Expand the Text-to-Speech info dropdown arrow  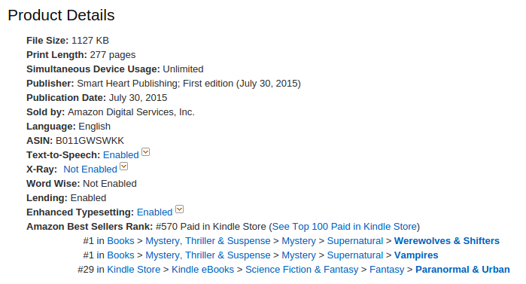pos(145,152)
